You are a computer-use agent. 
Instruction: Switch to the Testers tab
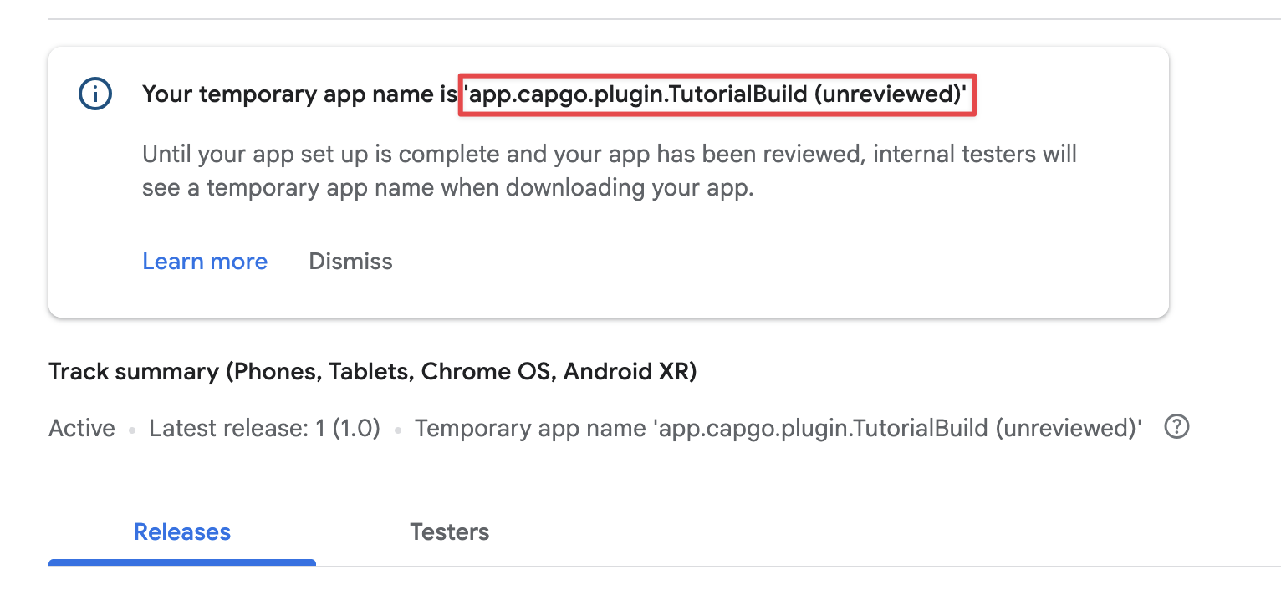[x=449, y=531]
